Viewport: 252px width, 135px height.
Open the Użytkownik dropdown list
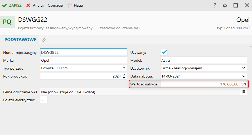(244, 68)
